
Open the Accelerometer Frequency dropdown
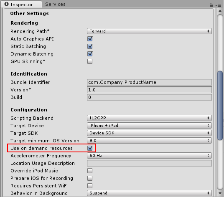pos(149,156)
